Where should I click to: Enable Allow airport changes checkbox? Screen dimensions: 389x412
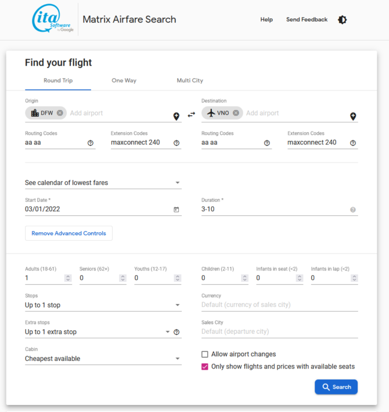point(205,354)
